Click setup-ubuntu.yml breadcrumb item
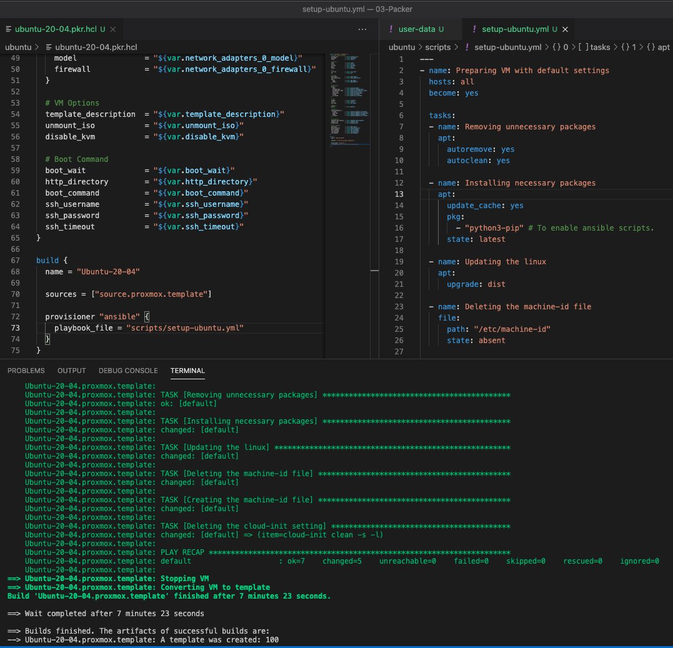 coord(503,47)
